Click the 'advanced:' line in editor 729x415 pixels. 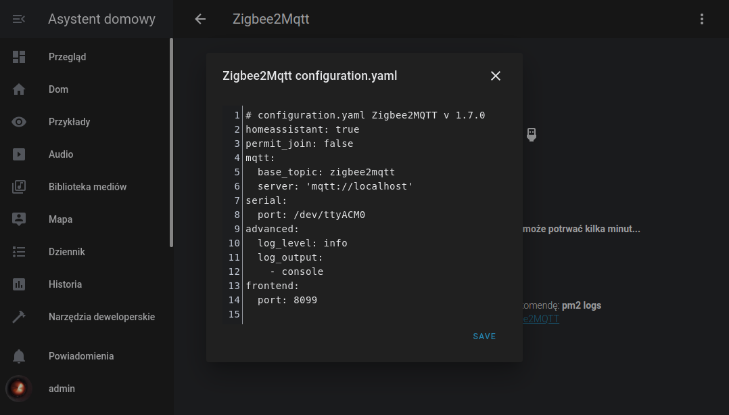point(273,229)
